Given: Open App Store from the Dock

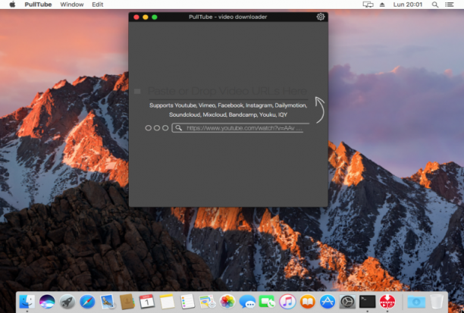Looking at the screenshot, I should 328,302.
